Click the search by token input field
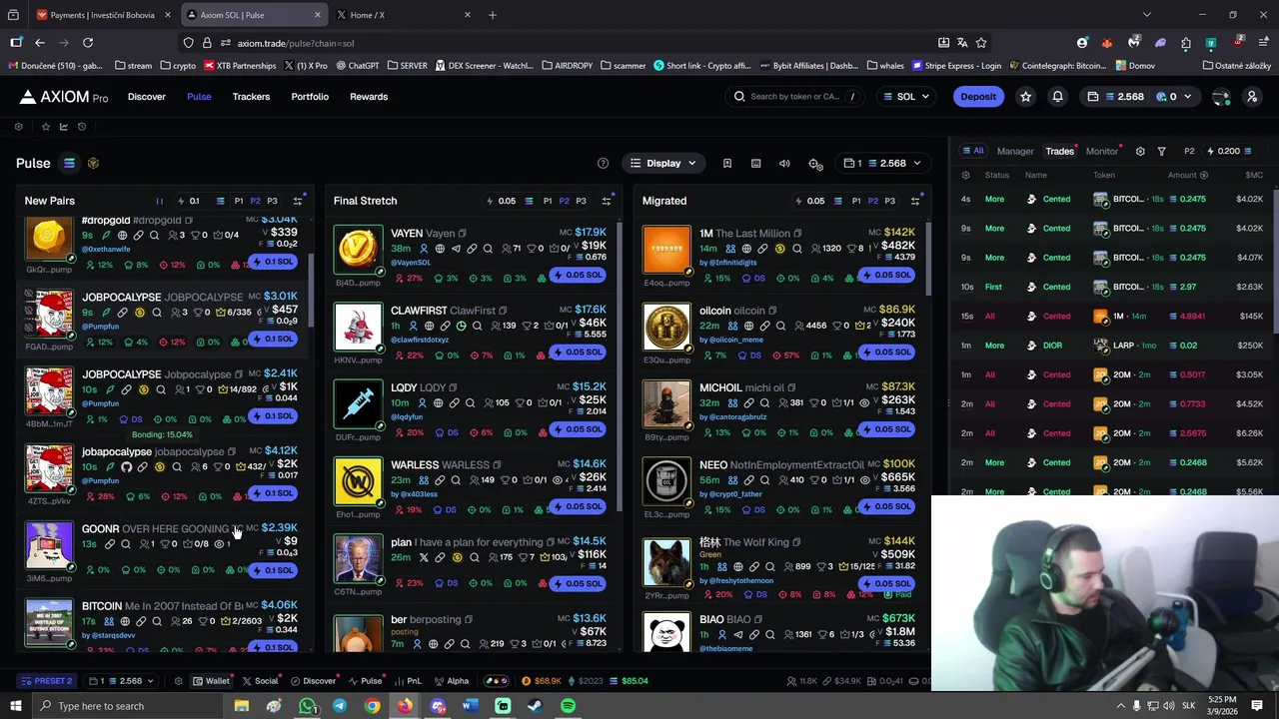This screenshot has height=719, width=1279. 794,97
